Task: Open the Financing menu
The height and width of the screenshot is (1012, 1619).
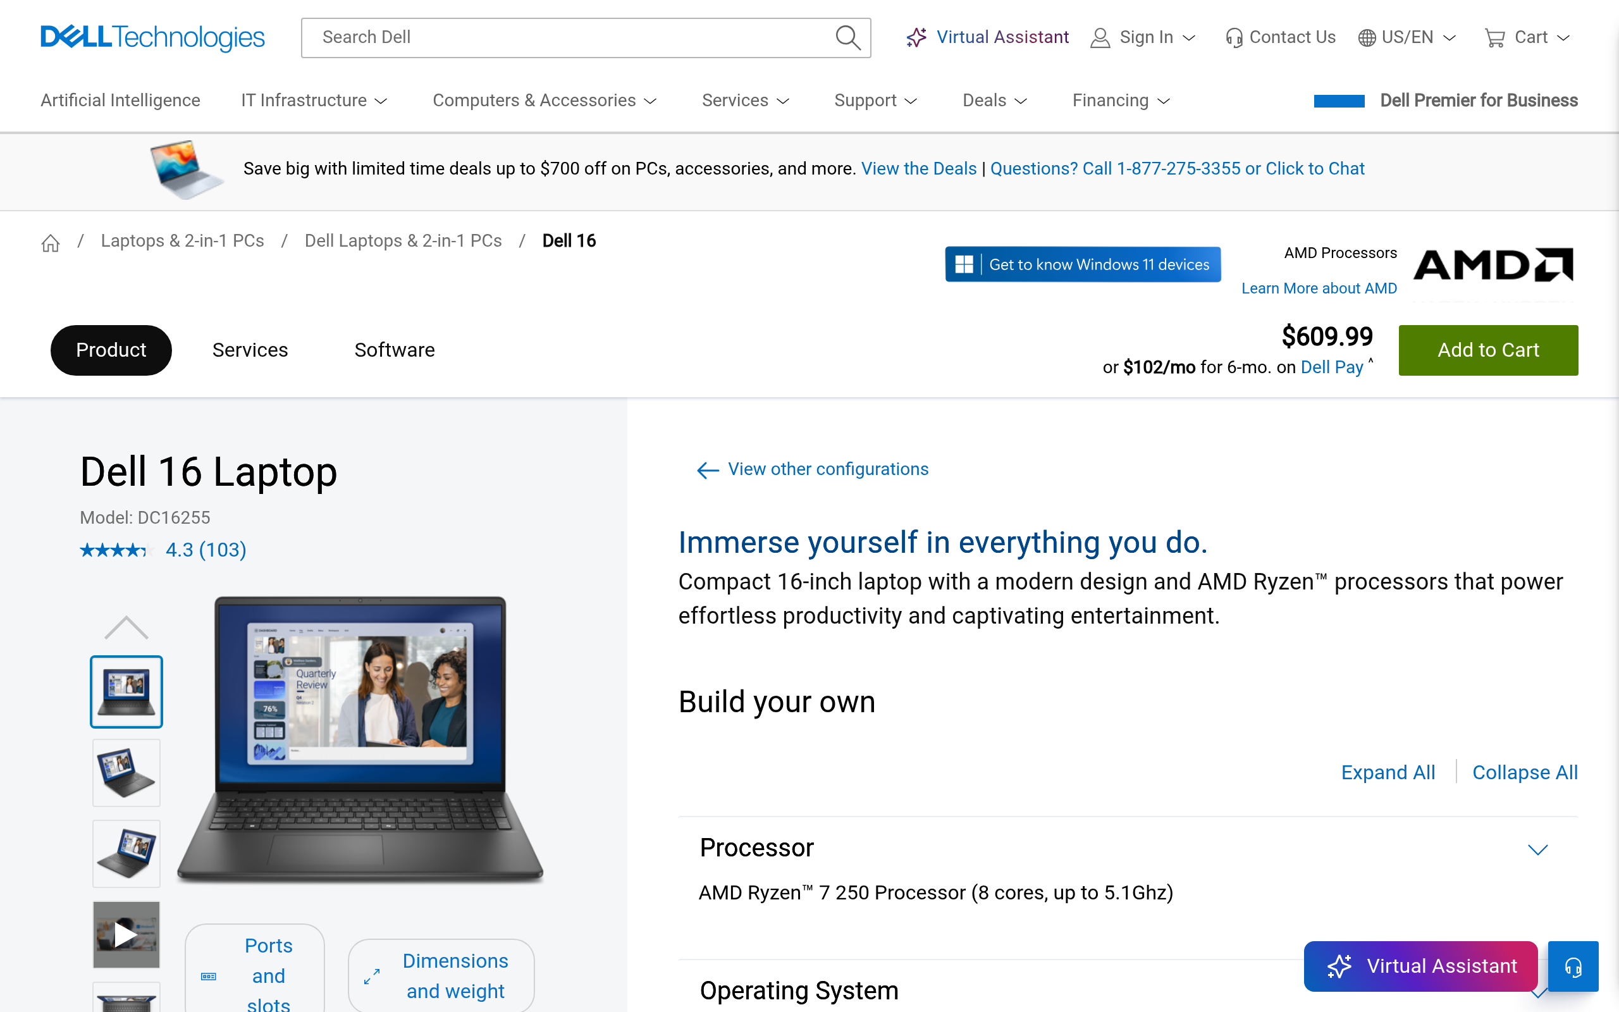Action: [1121, 101]
